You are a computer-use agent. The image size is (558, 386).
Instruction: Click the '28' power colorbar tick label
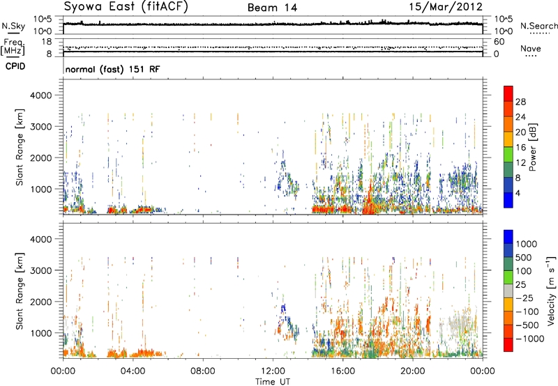520,102
